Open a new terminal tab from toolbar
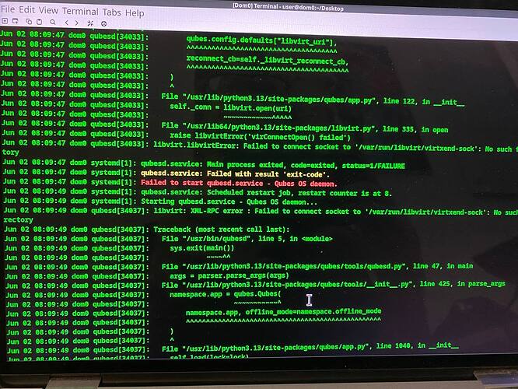The width and height of the screenshot is (518, 389). pyautogui.click(x=5, y=21)
